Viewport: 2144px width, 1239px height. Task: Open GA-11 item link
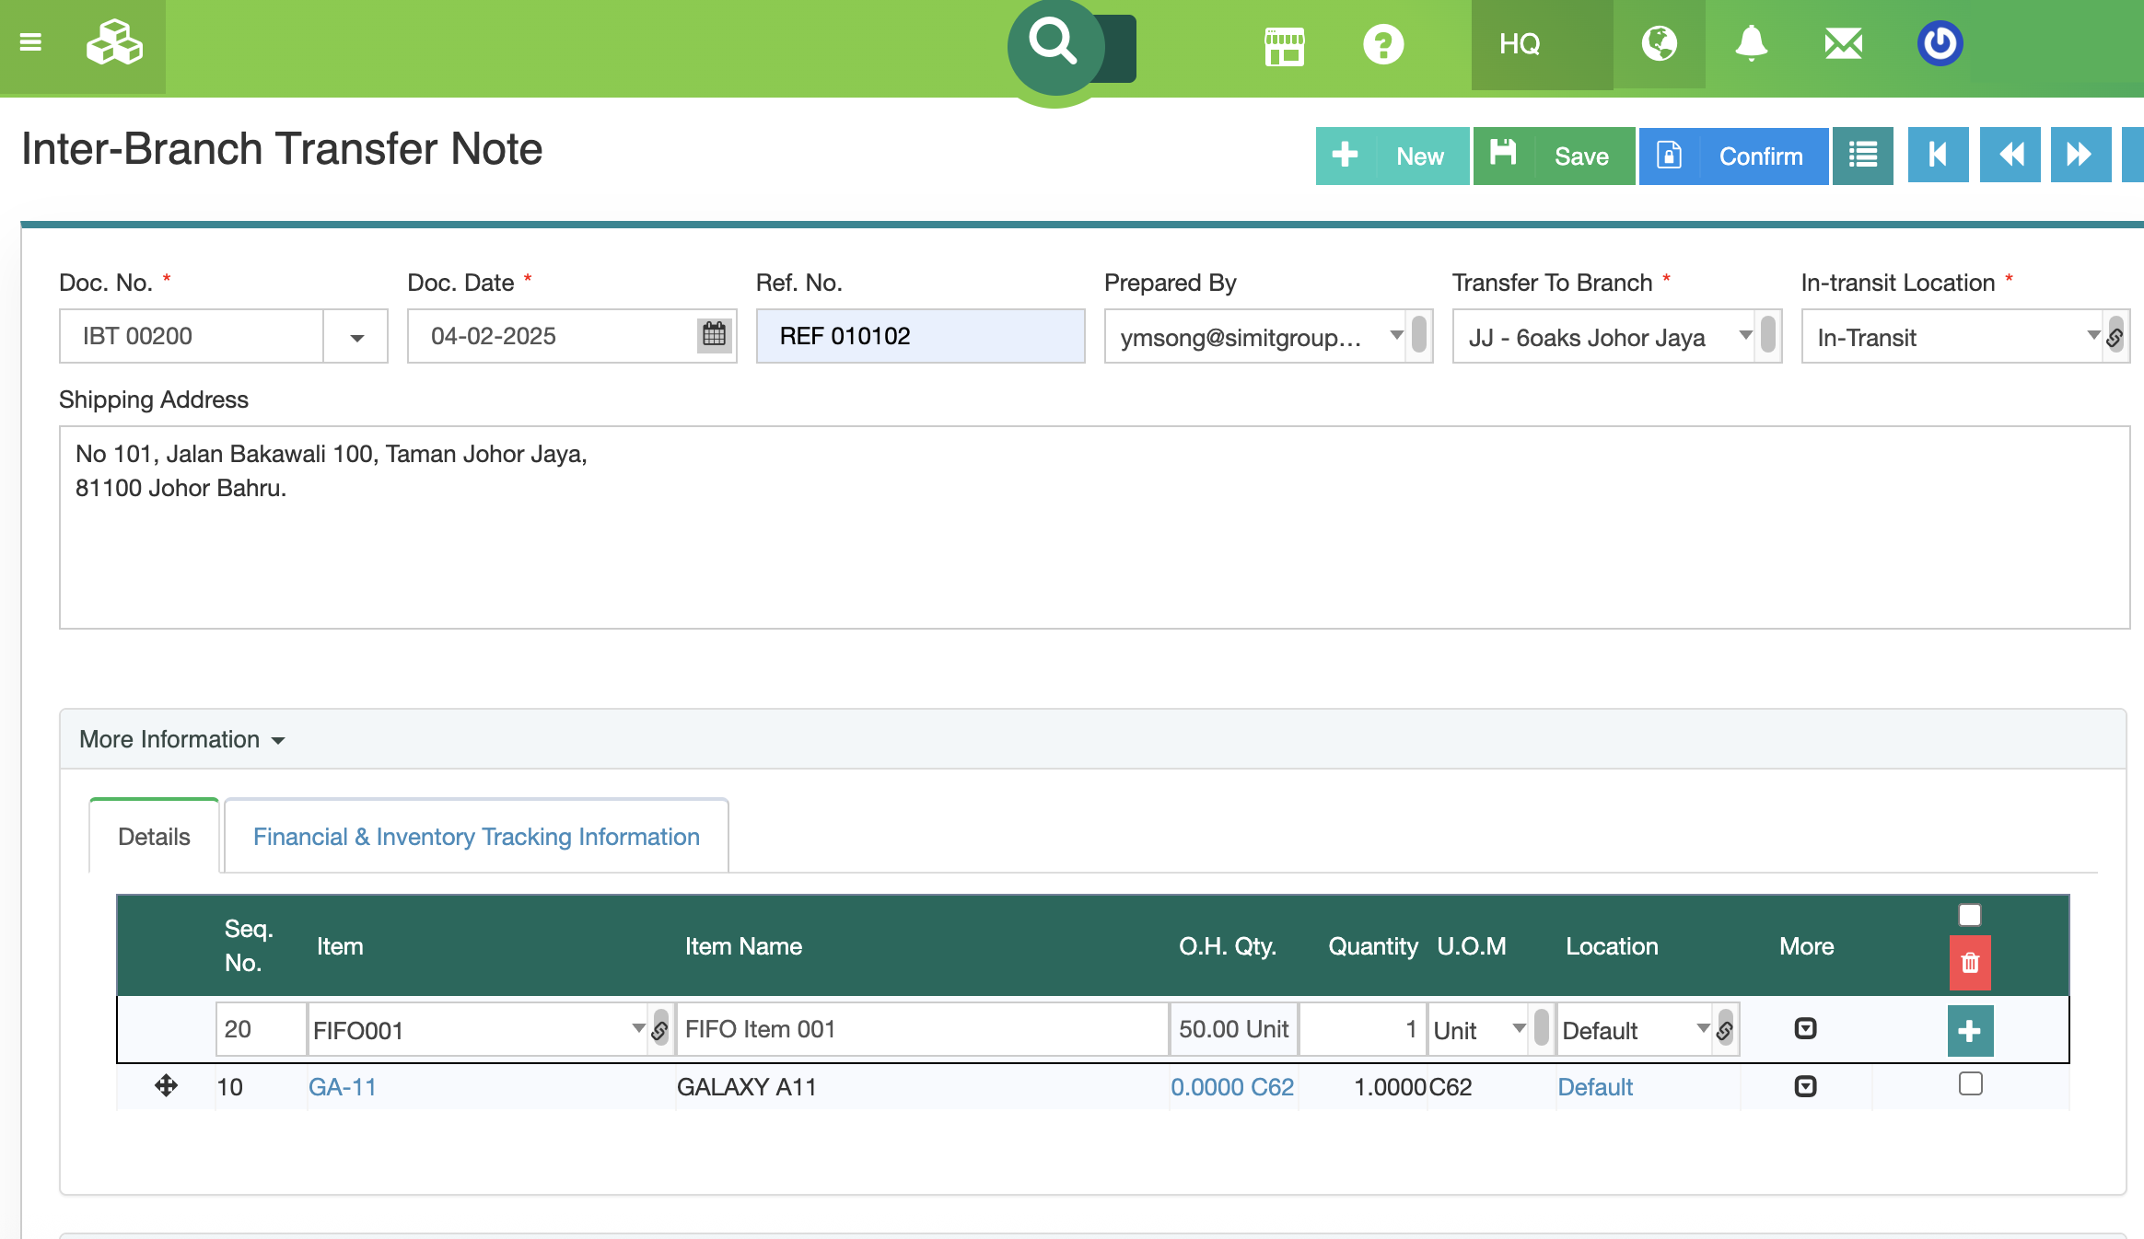click(343, 1087)
